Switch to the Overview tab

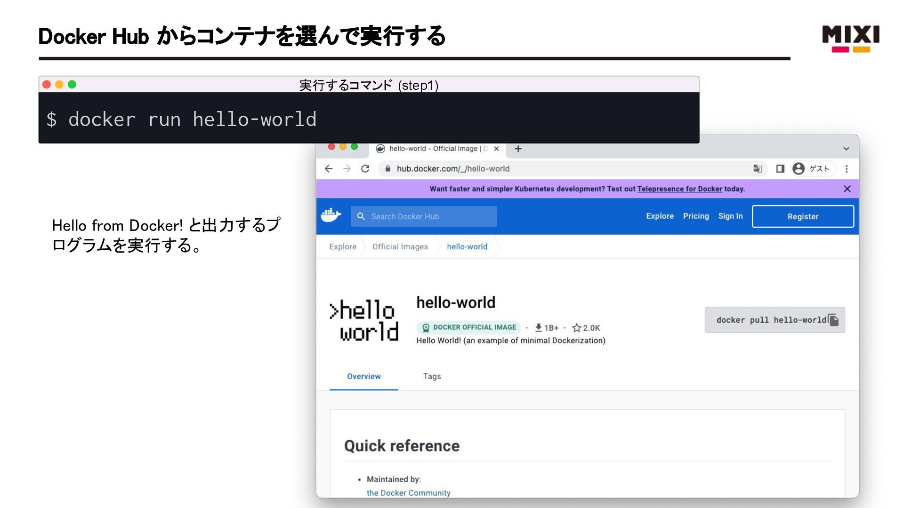coord(364,376)
